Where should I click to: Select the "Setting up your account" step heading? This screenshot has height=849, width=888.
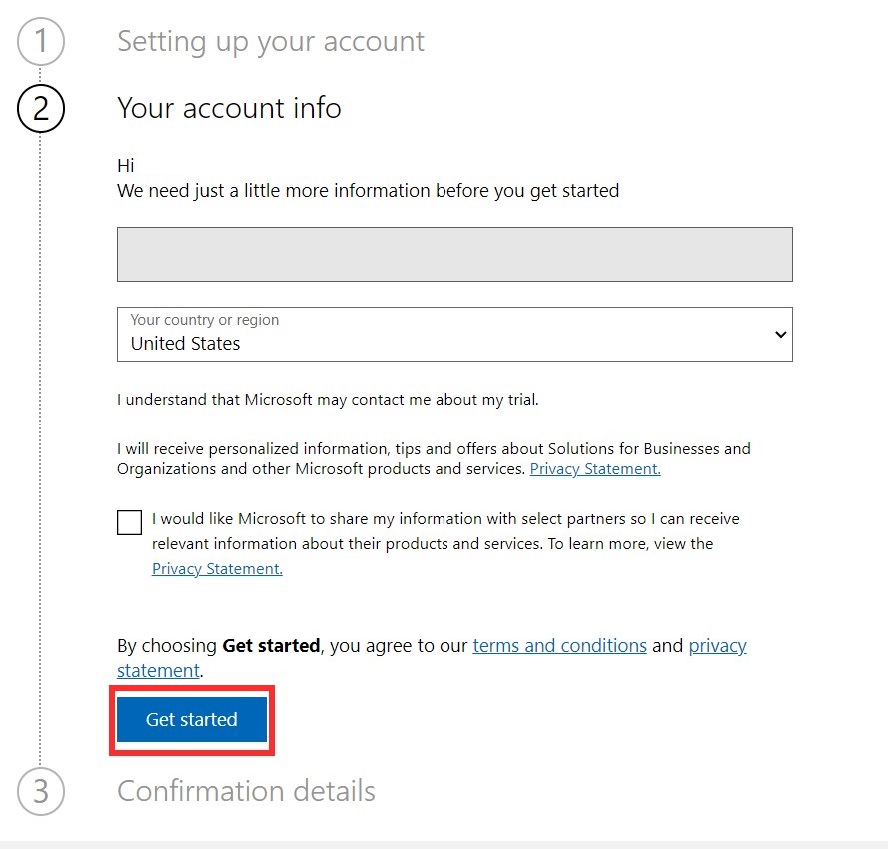tap(271, 42)
